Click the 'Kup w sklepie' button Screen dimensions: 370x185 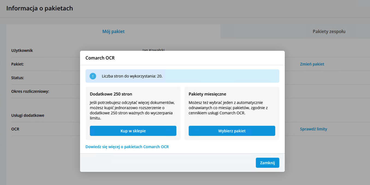point(133,131)
